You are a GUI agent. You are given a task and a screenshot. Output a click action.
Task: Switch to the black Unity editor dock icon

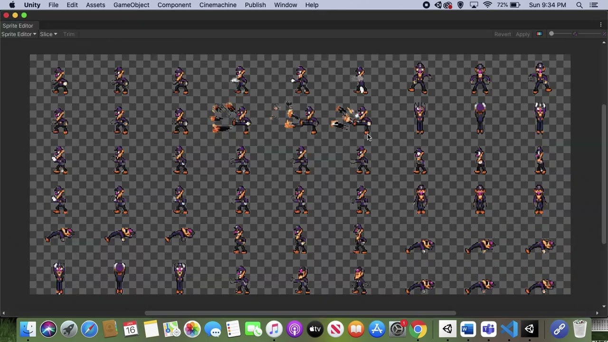pyautogui.click(x=529, y=329)
